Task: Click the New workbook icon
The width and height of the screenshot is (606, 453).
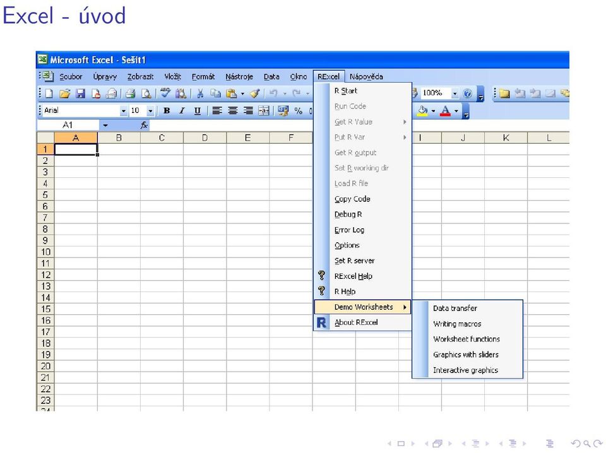Action: [x=49, y=93]
